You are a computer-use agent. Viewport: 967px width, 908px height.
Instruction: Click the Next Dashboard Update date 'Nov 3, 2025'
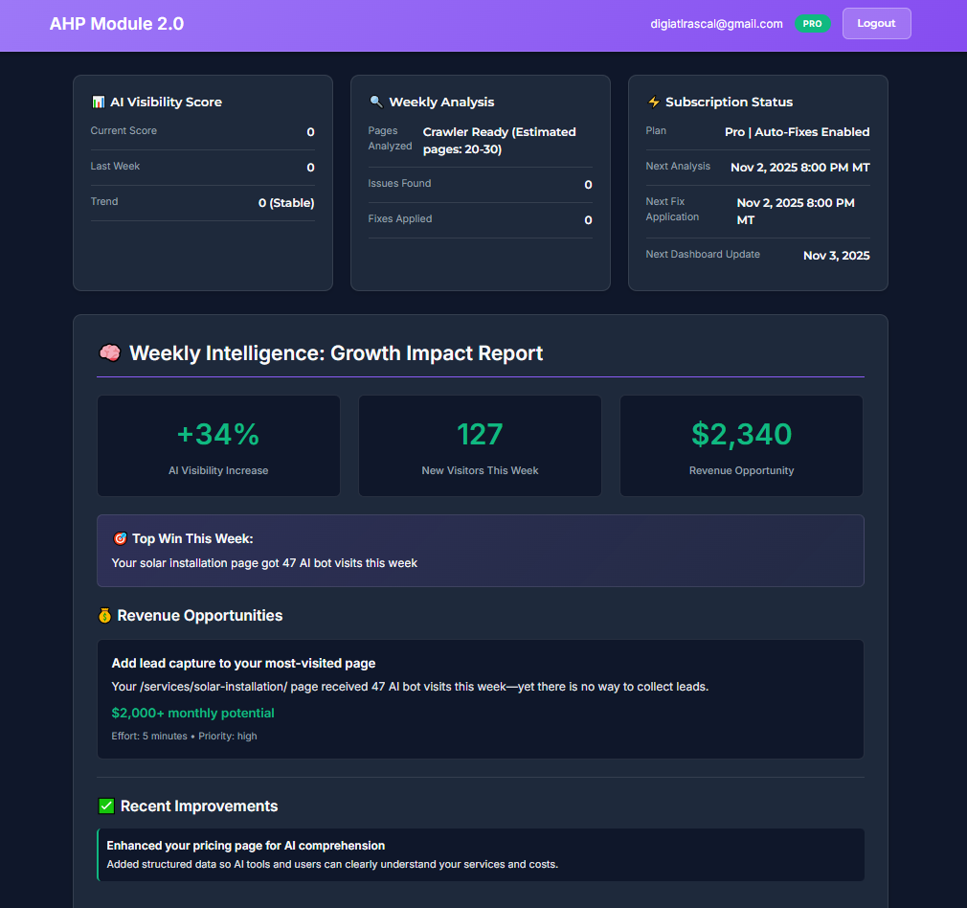[836, 256]
